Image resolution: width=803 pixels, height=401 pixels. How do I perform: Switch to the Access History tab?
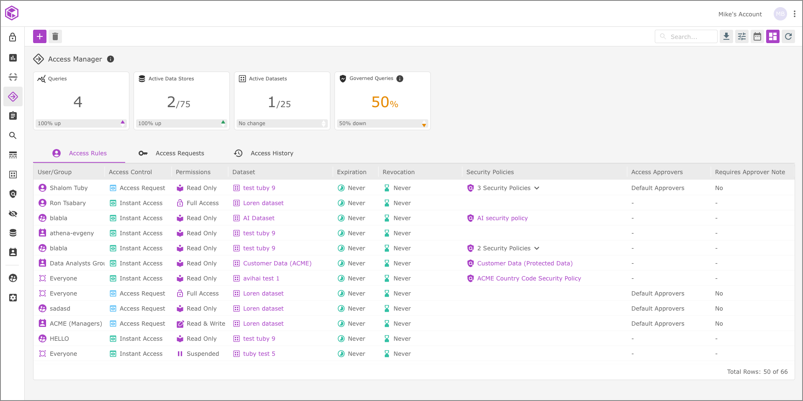click(x=272, y=153)
